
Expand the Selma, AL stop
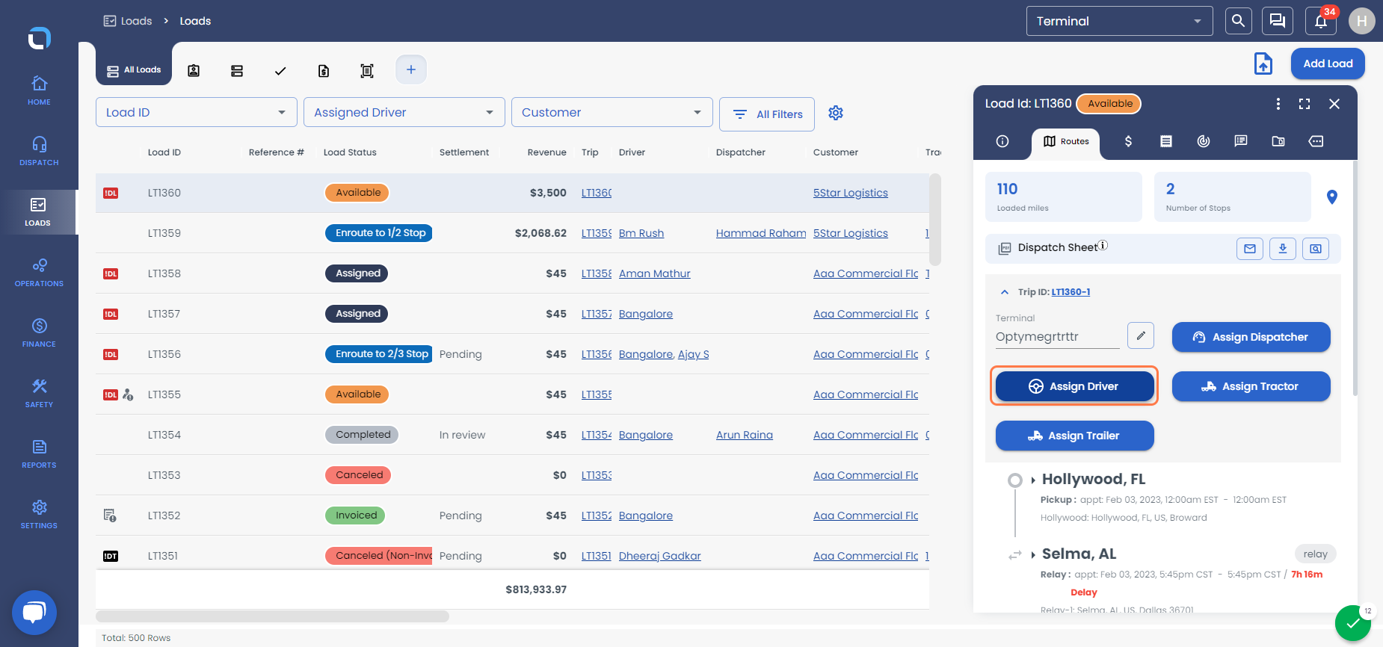[x=1033, y=555]
